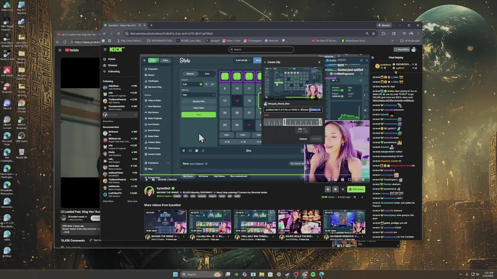Open kyootbot avatar next to channel name
Viewport: 497px width, 279px height.
(x=149, y=191)
